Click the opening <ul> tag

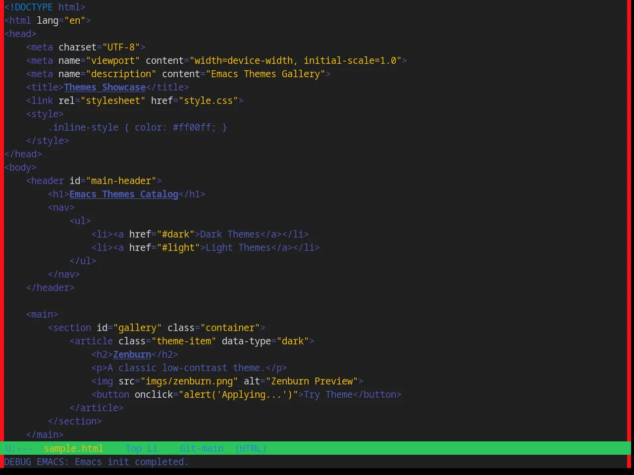(80, 221)
